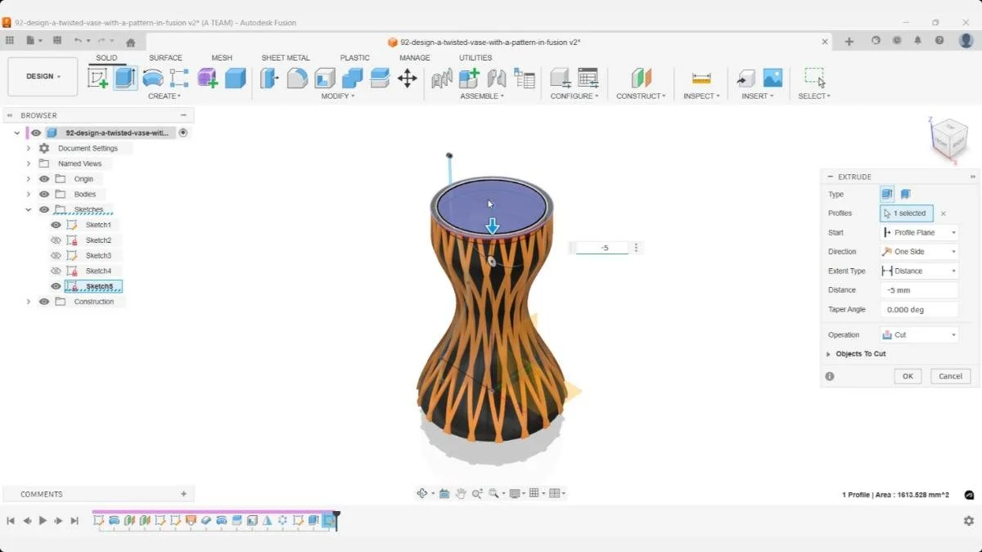Open the Extent Type Distance dropdown
Screen dimensions: 982x552
point(919,271)
